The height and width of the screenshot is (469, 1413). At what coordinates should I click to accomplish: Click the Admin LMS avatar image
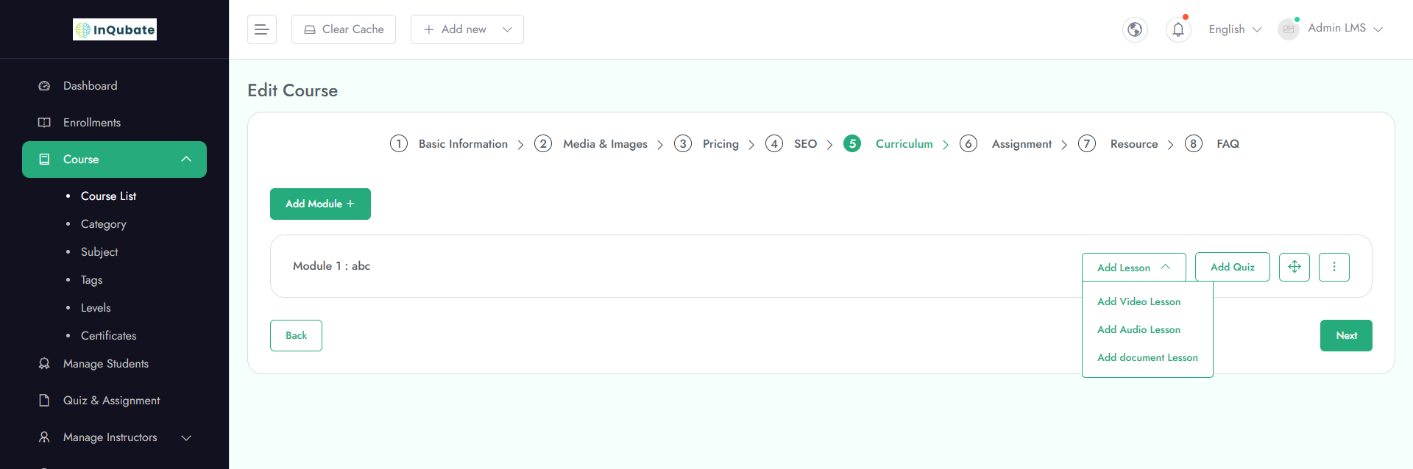tap(1289, 29)
